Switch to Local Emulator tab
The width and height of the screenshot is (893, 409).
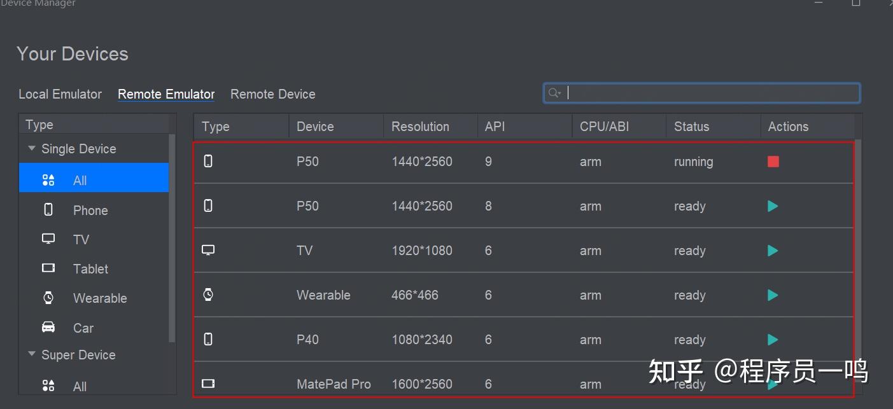tap(60, 94)
